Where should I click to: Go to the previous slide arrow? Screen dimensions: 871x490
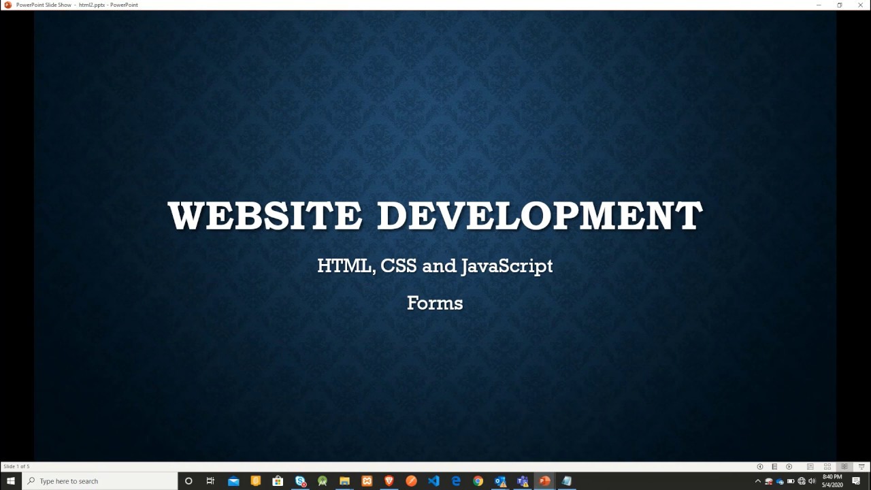pyautogui.click(x=760, y=466)
